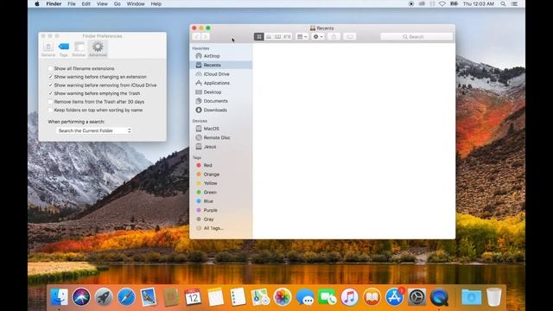Open Spotlight from the menu bar
Screen dimensions: 553x311
click(x=503, y=3)
